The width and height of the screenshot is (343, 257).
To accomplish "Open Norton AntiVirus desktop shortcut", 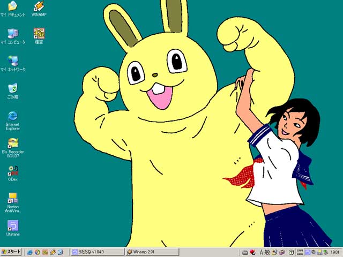I will coord(13,199).
